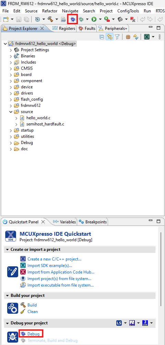
Task: Click the Quickstart Panel vertical scrollbar
Action: point(161,268)
